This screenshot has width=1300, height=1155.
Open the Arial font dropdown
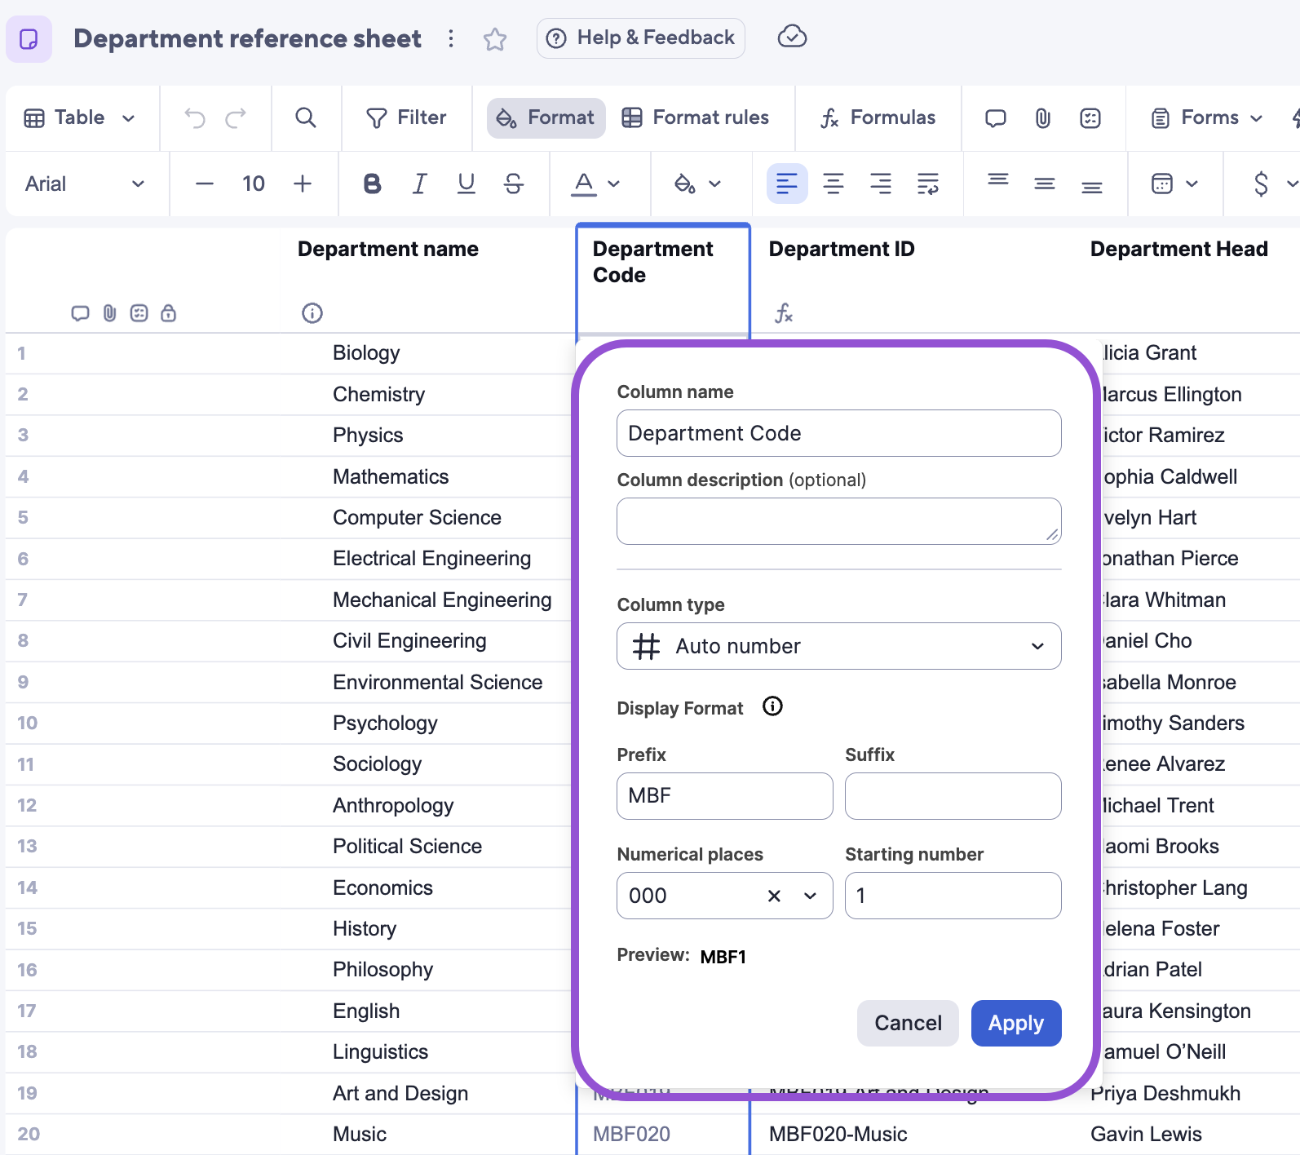click(84, 184)
